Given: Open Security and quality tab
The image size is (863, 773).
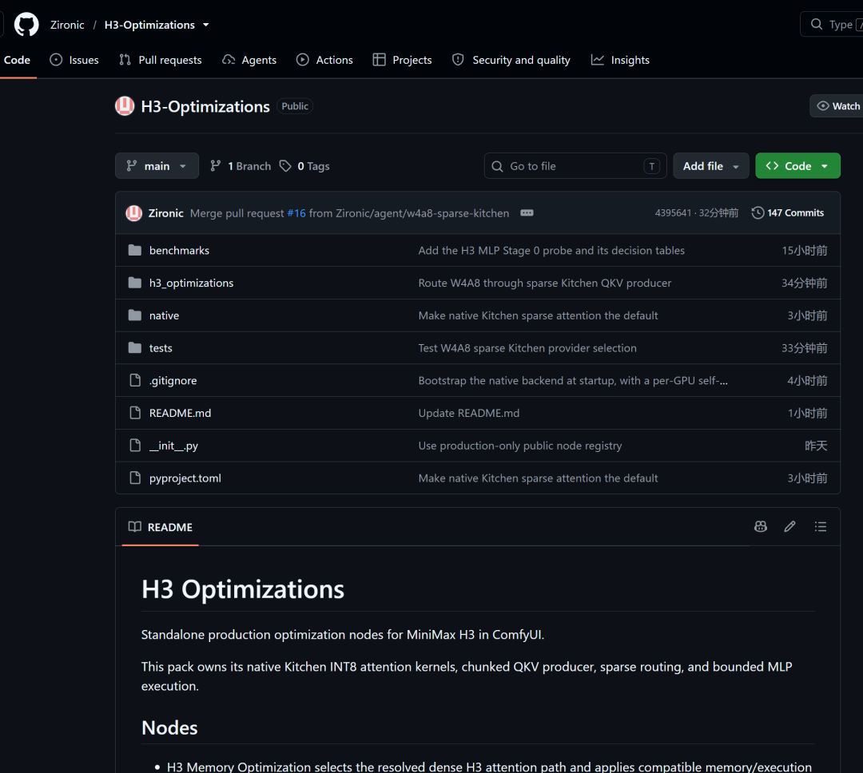Looking at the screenshot, I should pyautogui.click(x=511, y=60).
